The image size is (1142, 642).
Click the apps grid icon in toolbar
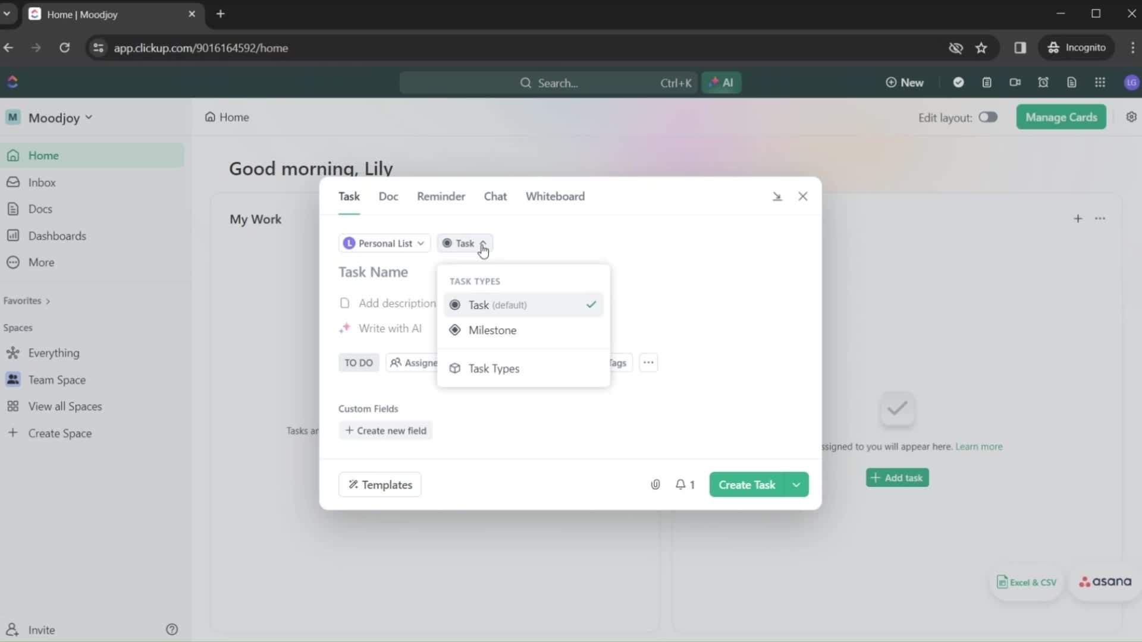point(1101,82)
